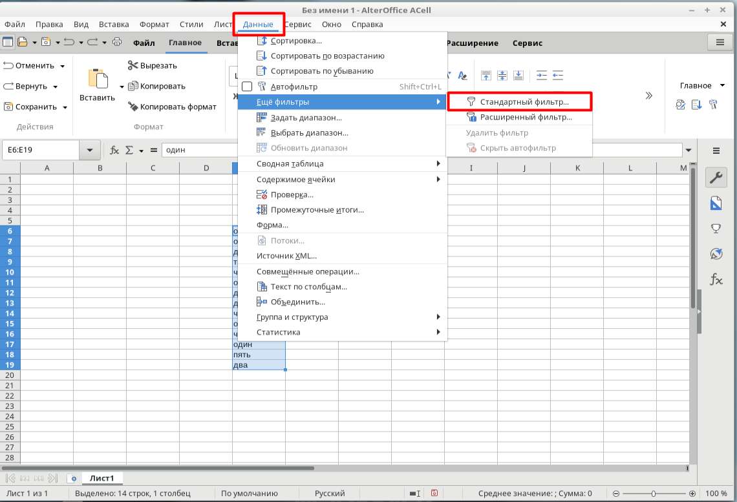Open the Стили menu

191,25
